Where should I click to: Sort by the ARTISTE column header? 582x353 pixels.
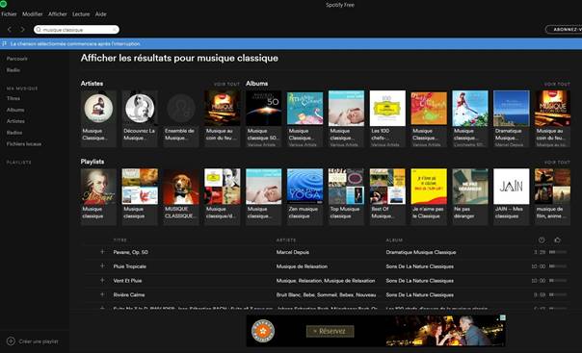coord(286,240)
